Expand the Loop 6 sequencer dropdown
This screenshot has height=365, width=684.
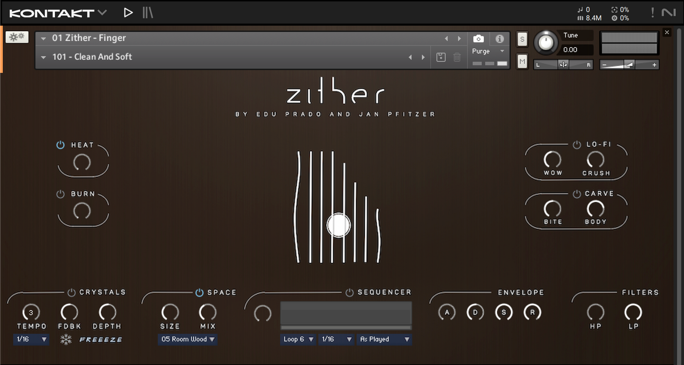click(x=298, y=339)
